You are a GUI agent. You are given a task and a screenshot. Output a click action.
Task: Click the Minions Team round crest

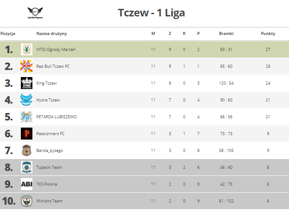[x=27, y=201]
